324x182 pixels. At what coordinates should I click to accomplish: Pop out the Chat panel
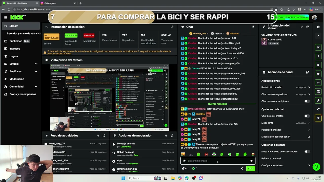[253, 27]
